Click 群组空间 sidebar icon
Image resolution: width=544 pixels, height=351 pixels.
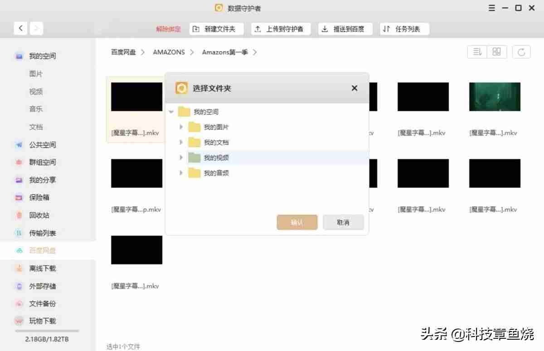(19, 162)
